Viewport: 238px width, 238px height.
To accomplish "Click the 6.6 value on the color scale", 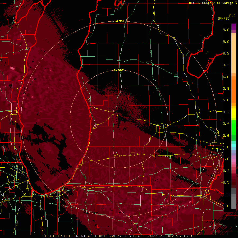I will [x=226, y=77].
